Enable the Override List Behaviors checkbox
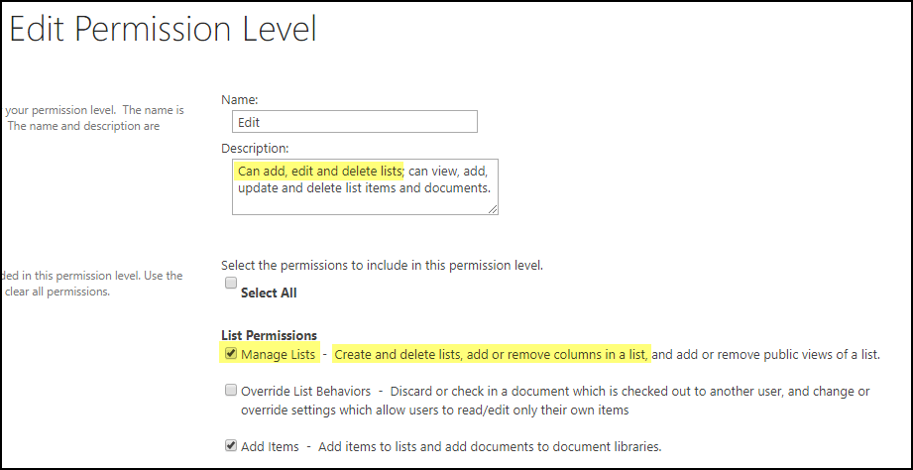This screenshot has width=913, height=470. 230,391
